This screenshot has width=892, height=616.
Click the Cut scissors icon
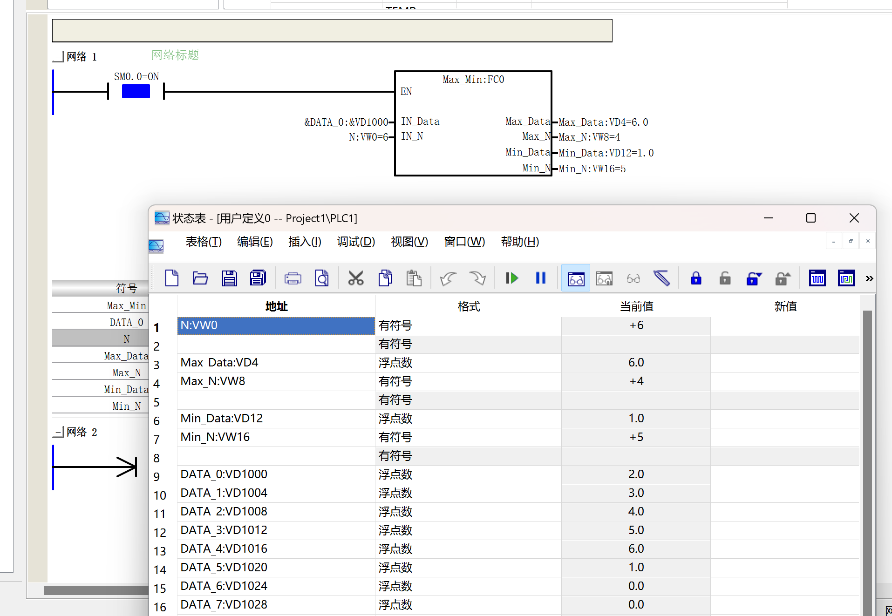pos(356,278)
